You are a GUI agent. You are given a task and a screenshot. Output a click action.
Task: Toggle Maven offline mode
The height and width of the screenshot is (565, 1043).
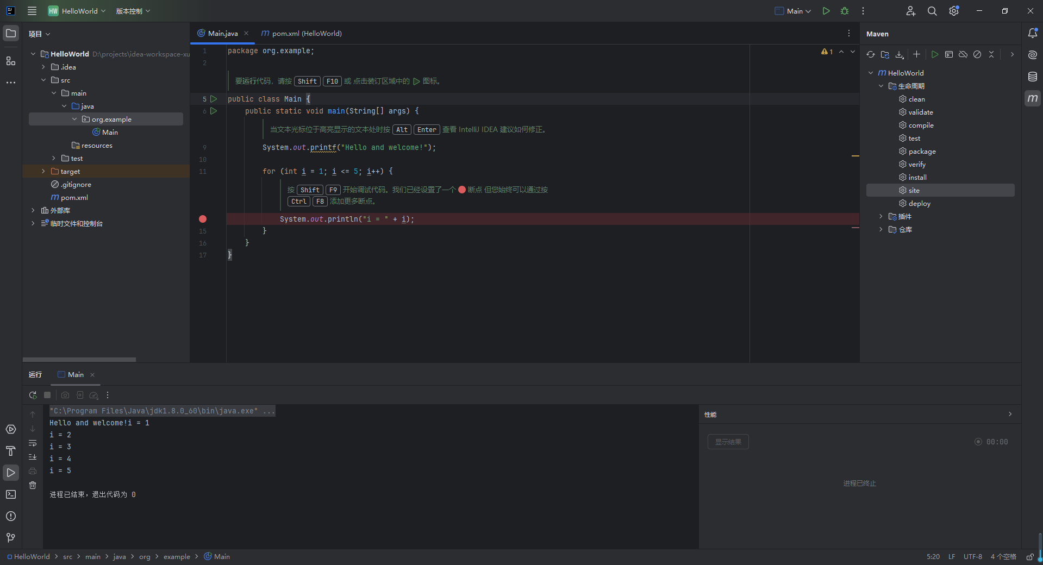[x=963, y=54]
